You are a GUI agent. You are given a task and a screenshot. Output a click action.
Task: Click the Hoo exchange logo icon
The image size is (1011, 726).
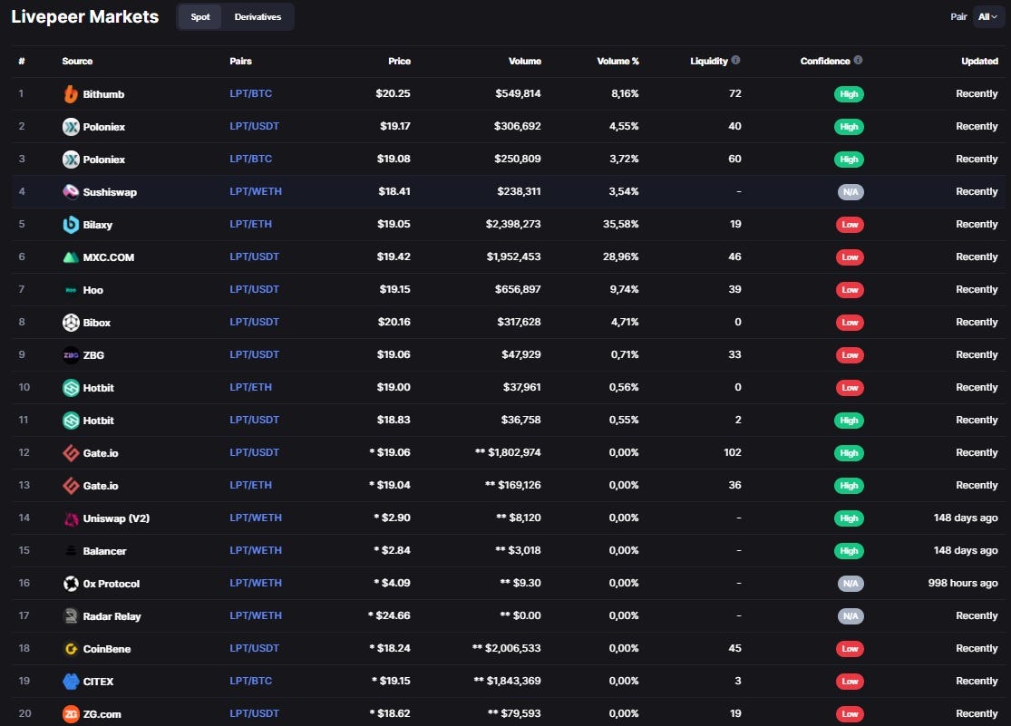71,290
